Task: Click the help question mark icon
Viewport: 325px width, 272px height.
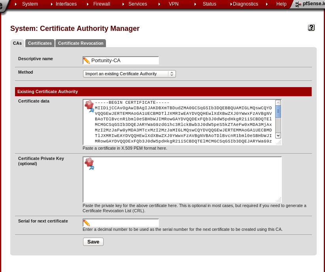Action: (x=311, y=28)
